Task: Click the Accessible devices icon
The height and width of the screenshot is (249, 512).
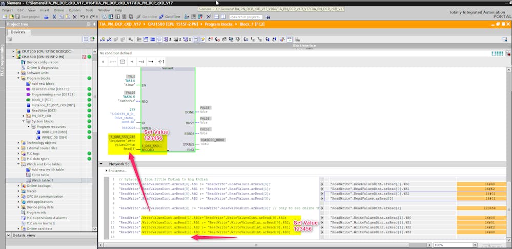Action: tap(187, 17)
